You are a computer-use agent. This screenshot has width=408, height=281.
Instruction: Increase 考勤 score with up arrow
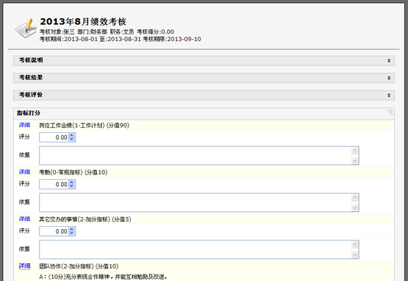point(72,182)
